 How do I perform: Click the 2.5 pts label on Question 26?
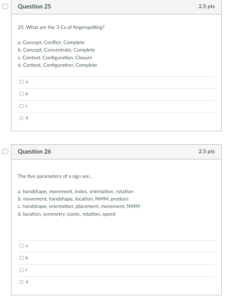pos(207,151)
